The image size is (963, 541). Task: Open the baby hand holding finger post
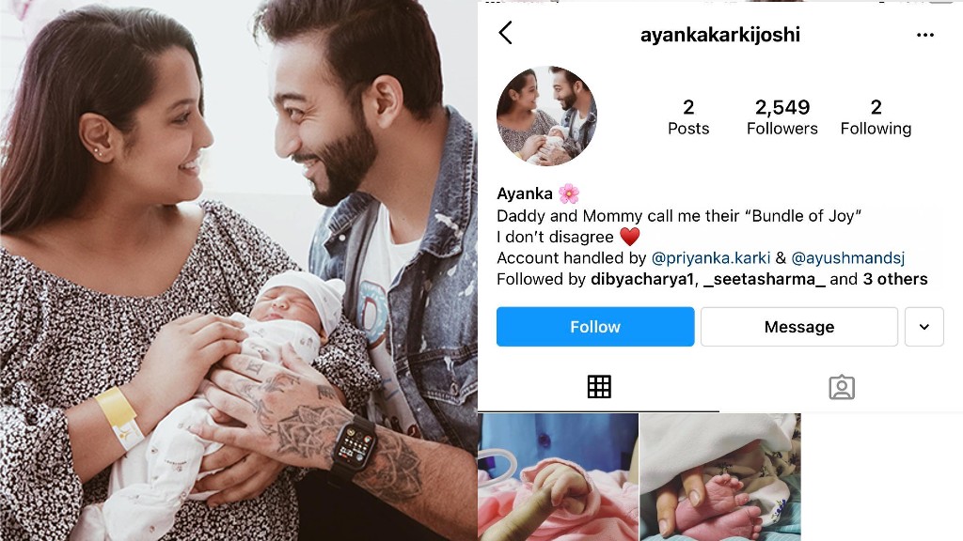tap(559, 477)
